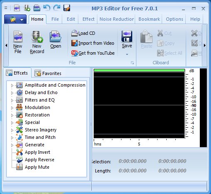The width and height of the screenshot is (211, 194).
Task: Start a New Record with microphone icon
Action: 37,36
